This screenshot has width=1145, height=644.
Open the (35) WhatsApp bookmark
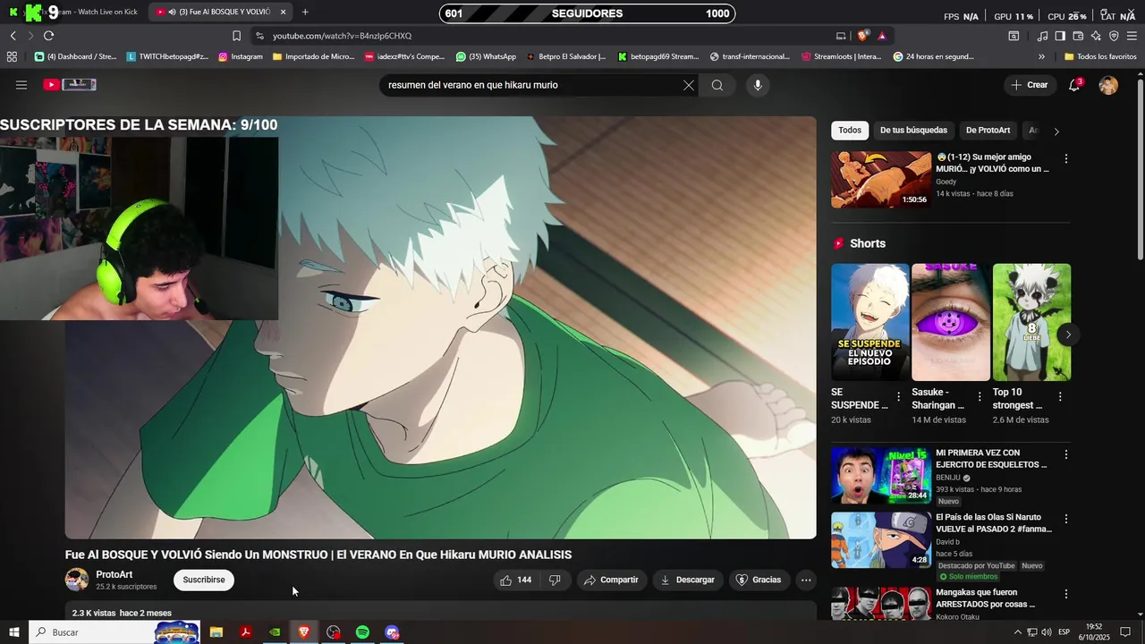point(486,56)
